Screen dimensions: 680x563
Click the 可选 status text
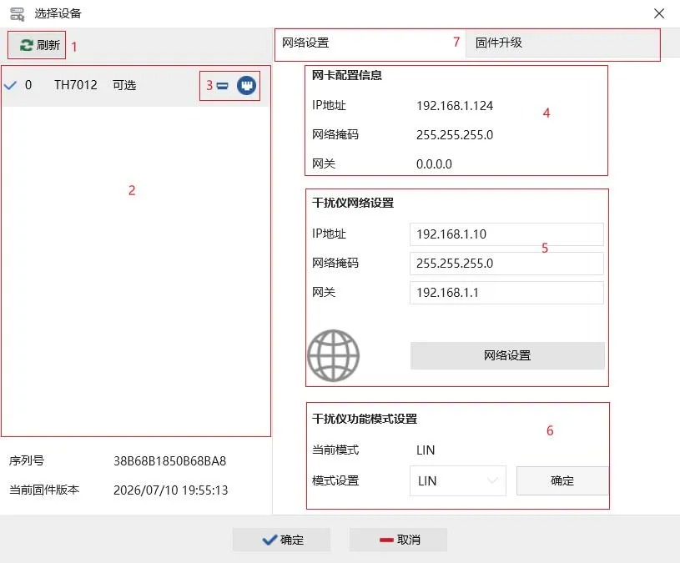pyautogui.click(x=124, y=85)
